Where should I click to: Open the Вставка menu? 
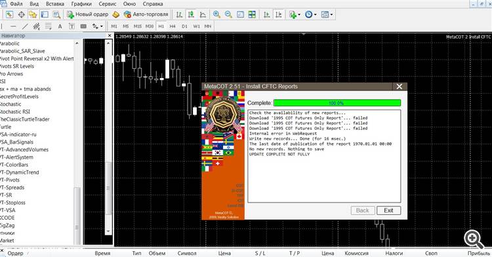pyautogui.click(x=55, y=4)
